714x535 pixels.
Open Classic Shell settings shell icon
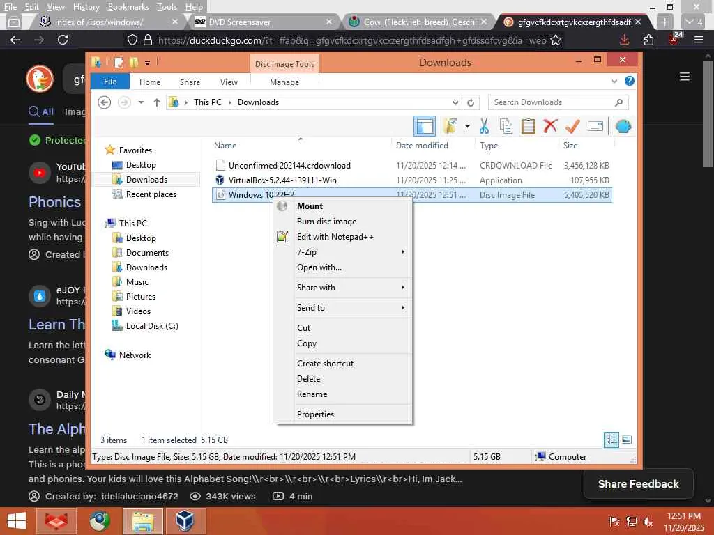click(x=623, y=126)
